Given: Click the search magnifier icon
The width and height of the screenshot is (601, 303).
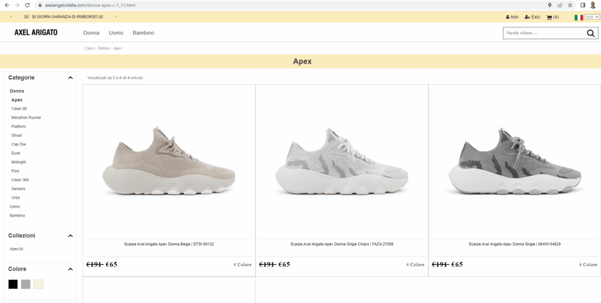Looking at the screenshot, I should 591,33.
